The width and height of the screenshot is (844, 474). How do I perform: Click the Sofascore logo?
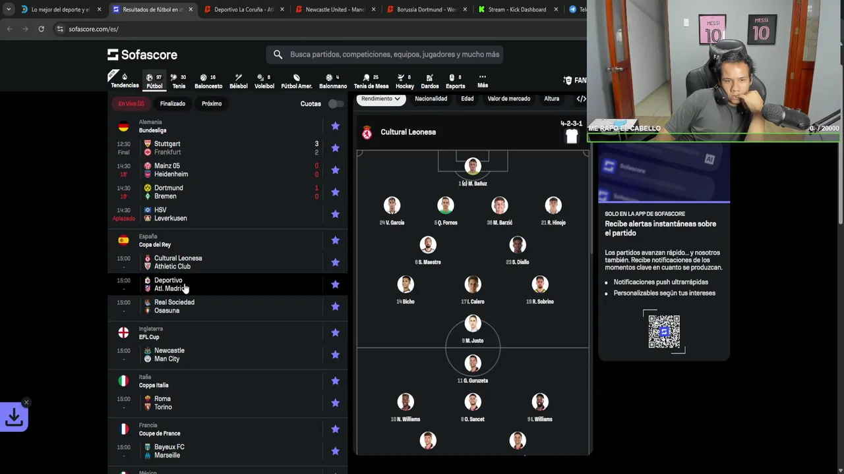tap(142, 55)
